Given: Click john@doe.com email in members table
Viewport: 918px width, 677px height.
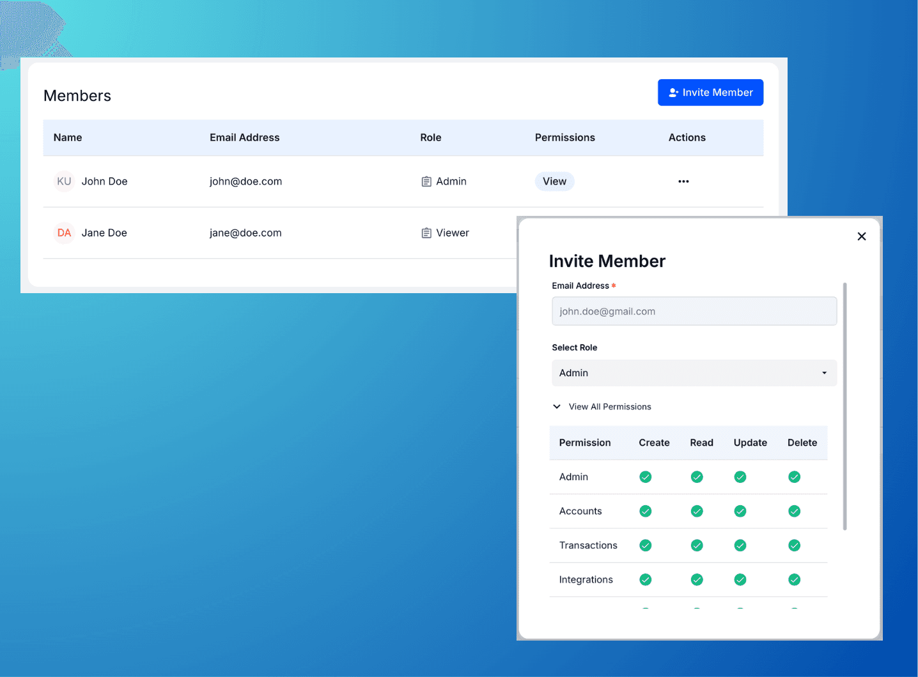Looking at the screenshot, I should [245, 181].
